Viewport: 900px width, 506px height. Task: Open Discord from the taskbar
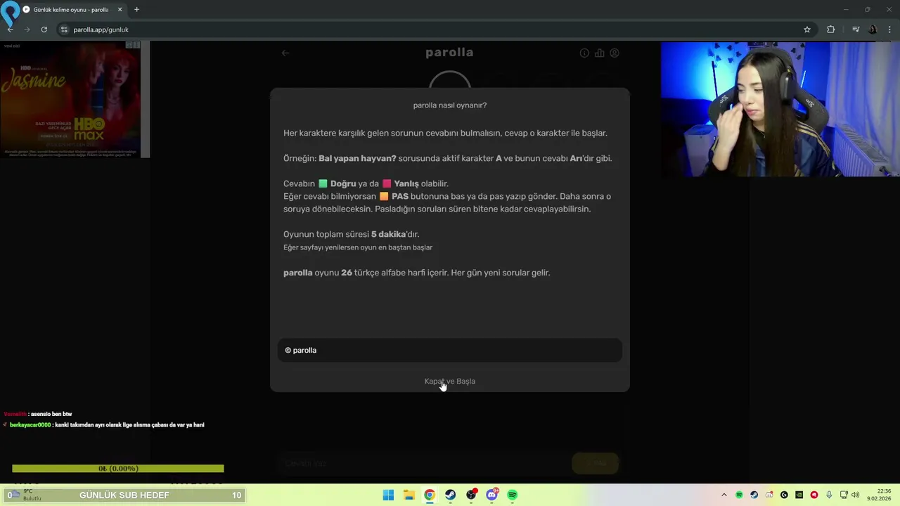pos(491,495)
